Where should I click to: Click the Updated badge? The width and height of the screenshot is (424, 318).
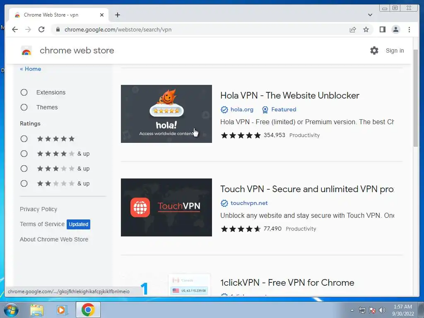pyautogui.click(x=78, y=224)
